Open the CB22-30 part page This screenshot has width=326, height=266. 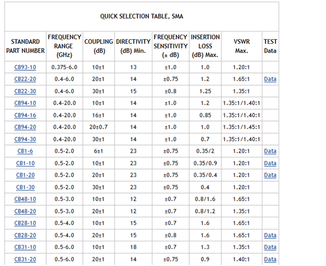click(25, 91)
